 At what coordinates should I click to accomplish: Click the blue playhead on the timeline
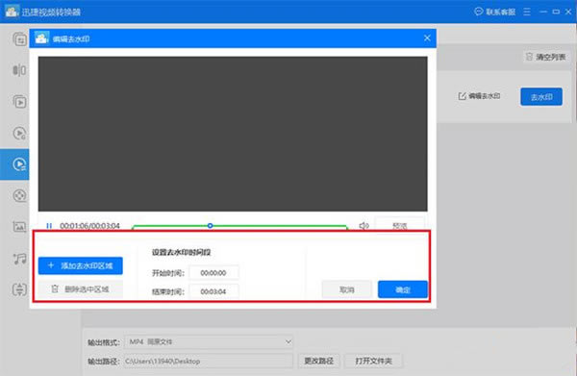[x=210, y=226]
